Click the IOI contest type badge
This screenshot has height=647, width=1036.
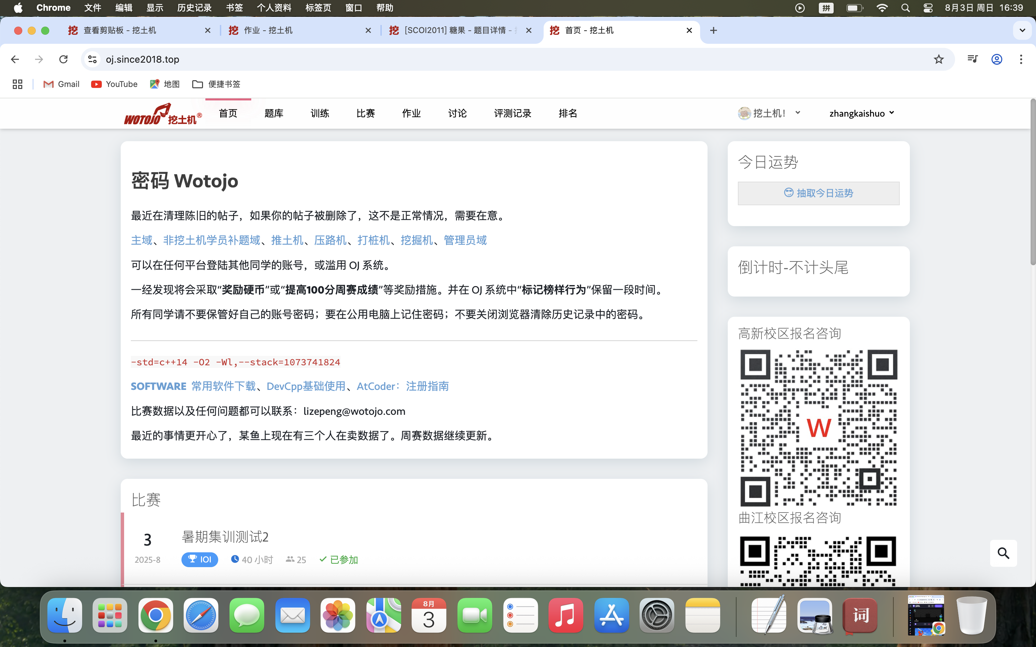[x=200, y=559]
